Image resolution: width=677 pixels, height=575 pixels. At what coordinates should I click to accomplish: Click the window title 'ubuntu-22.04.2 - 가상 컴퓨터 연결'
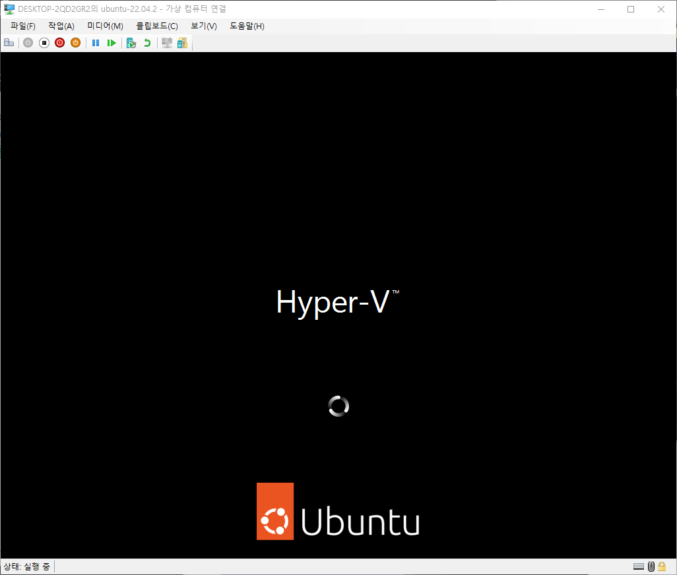click(164, 9)
